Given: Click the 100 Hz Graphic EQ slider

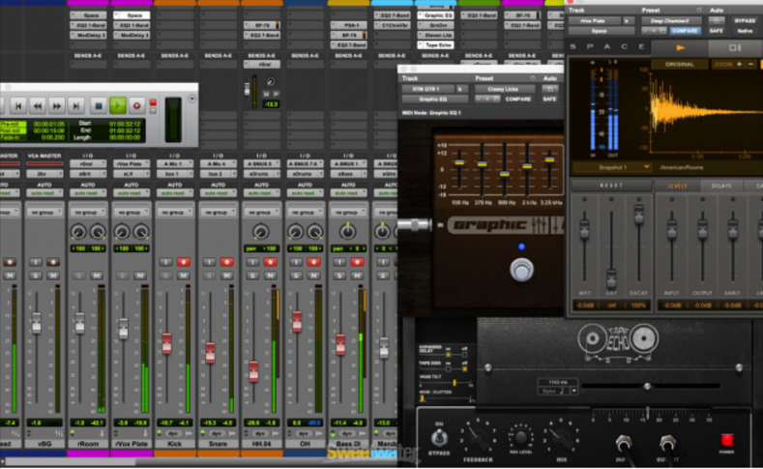Looking at the screenshot, I should pos(459,162).
